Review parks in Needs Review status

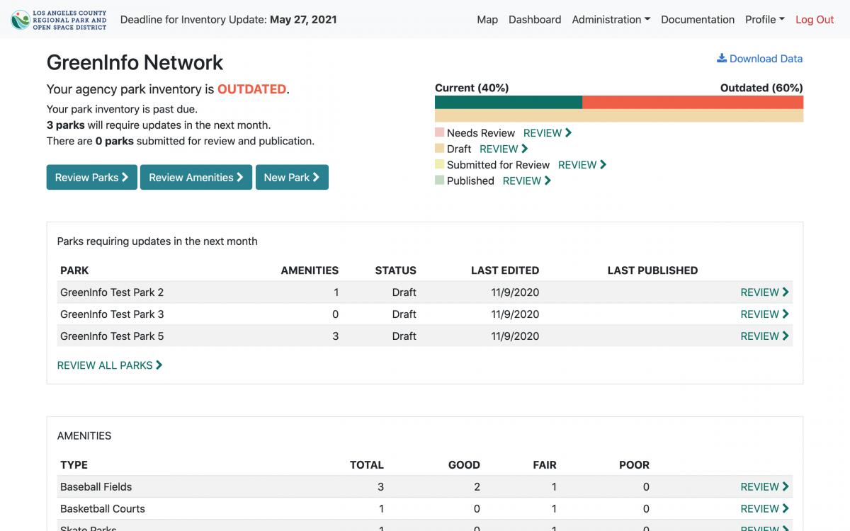click(x=548, y=133)
